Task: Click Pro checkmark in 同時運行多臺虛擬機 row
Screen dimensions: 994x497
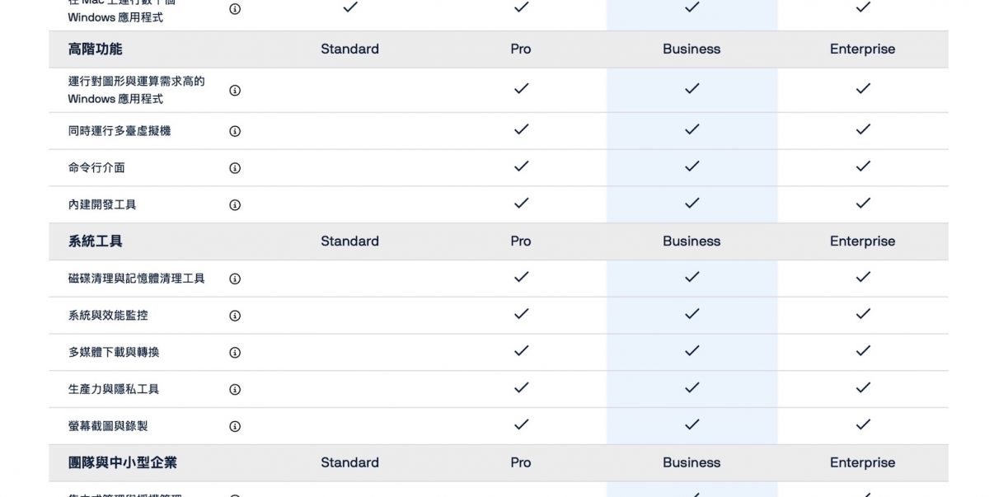Action: 521,129
